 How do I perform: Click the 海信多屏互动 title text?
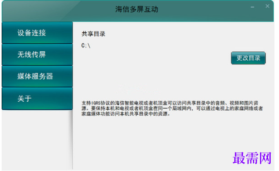point(137,9)
